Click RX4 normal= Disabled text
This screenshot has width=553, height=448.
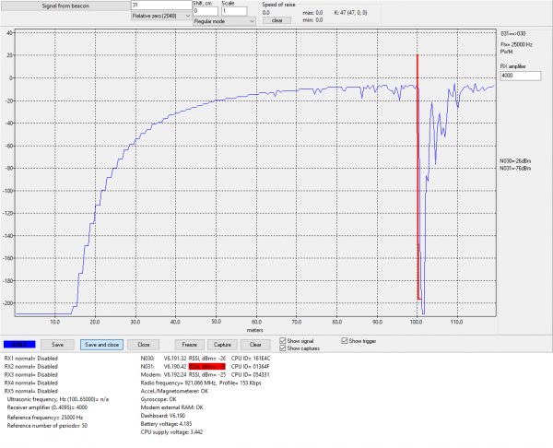(31, 383)
